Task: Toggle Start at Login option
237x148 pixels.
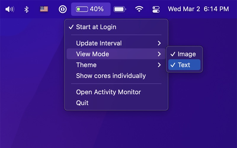Action: (116, 27)
